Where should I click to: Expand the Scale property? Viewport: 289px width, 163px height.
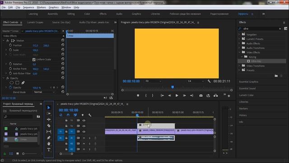click(6, 50)
